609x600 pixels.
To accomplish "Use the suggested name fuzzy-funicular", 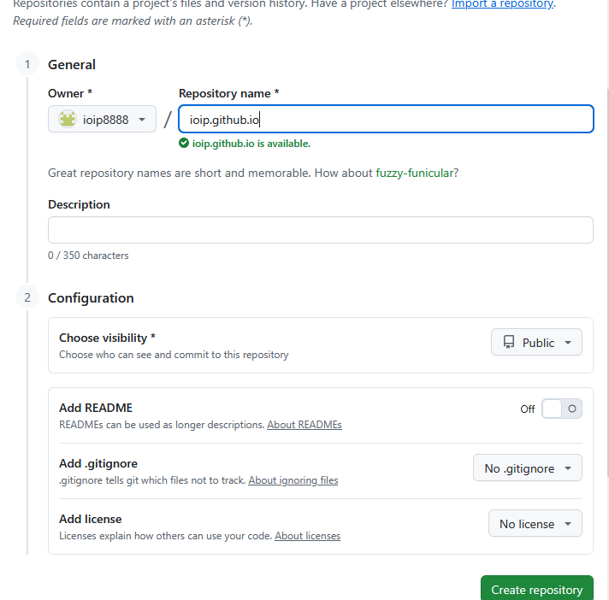I will pos(413,173).
